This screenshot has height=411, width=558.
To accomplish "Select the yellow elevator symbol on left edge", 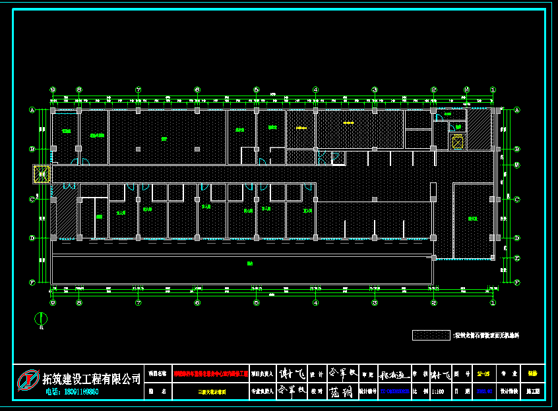I will pos(42,174).
